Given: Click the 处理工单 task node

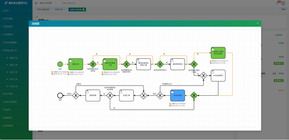Looking at the screenshot, I should pos(126,95).
